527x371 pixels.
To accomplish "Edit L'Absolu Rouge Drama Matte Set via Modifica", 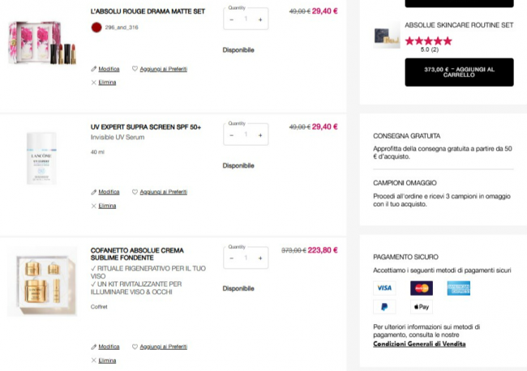I will click(109, 69).
